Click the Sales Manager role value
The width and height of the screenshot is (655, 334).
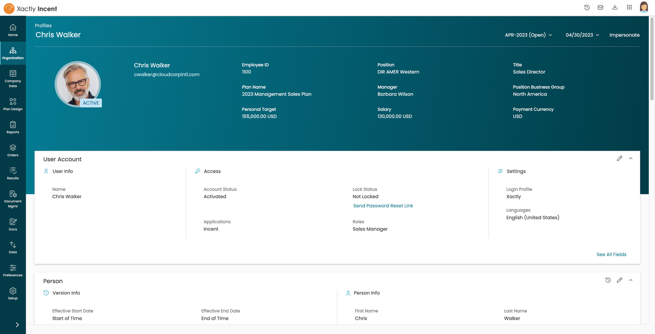click(x=370, y=229)
